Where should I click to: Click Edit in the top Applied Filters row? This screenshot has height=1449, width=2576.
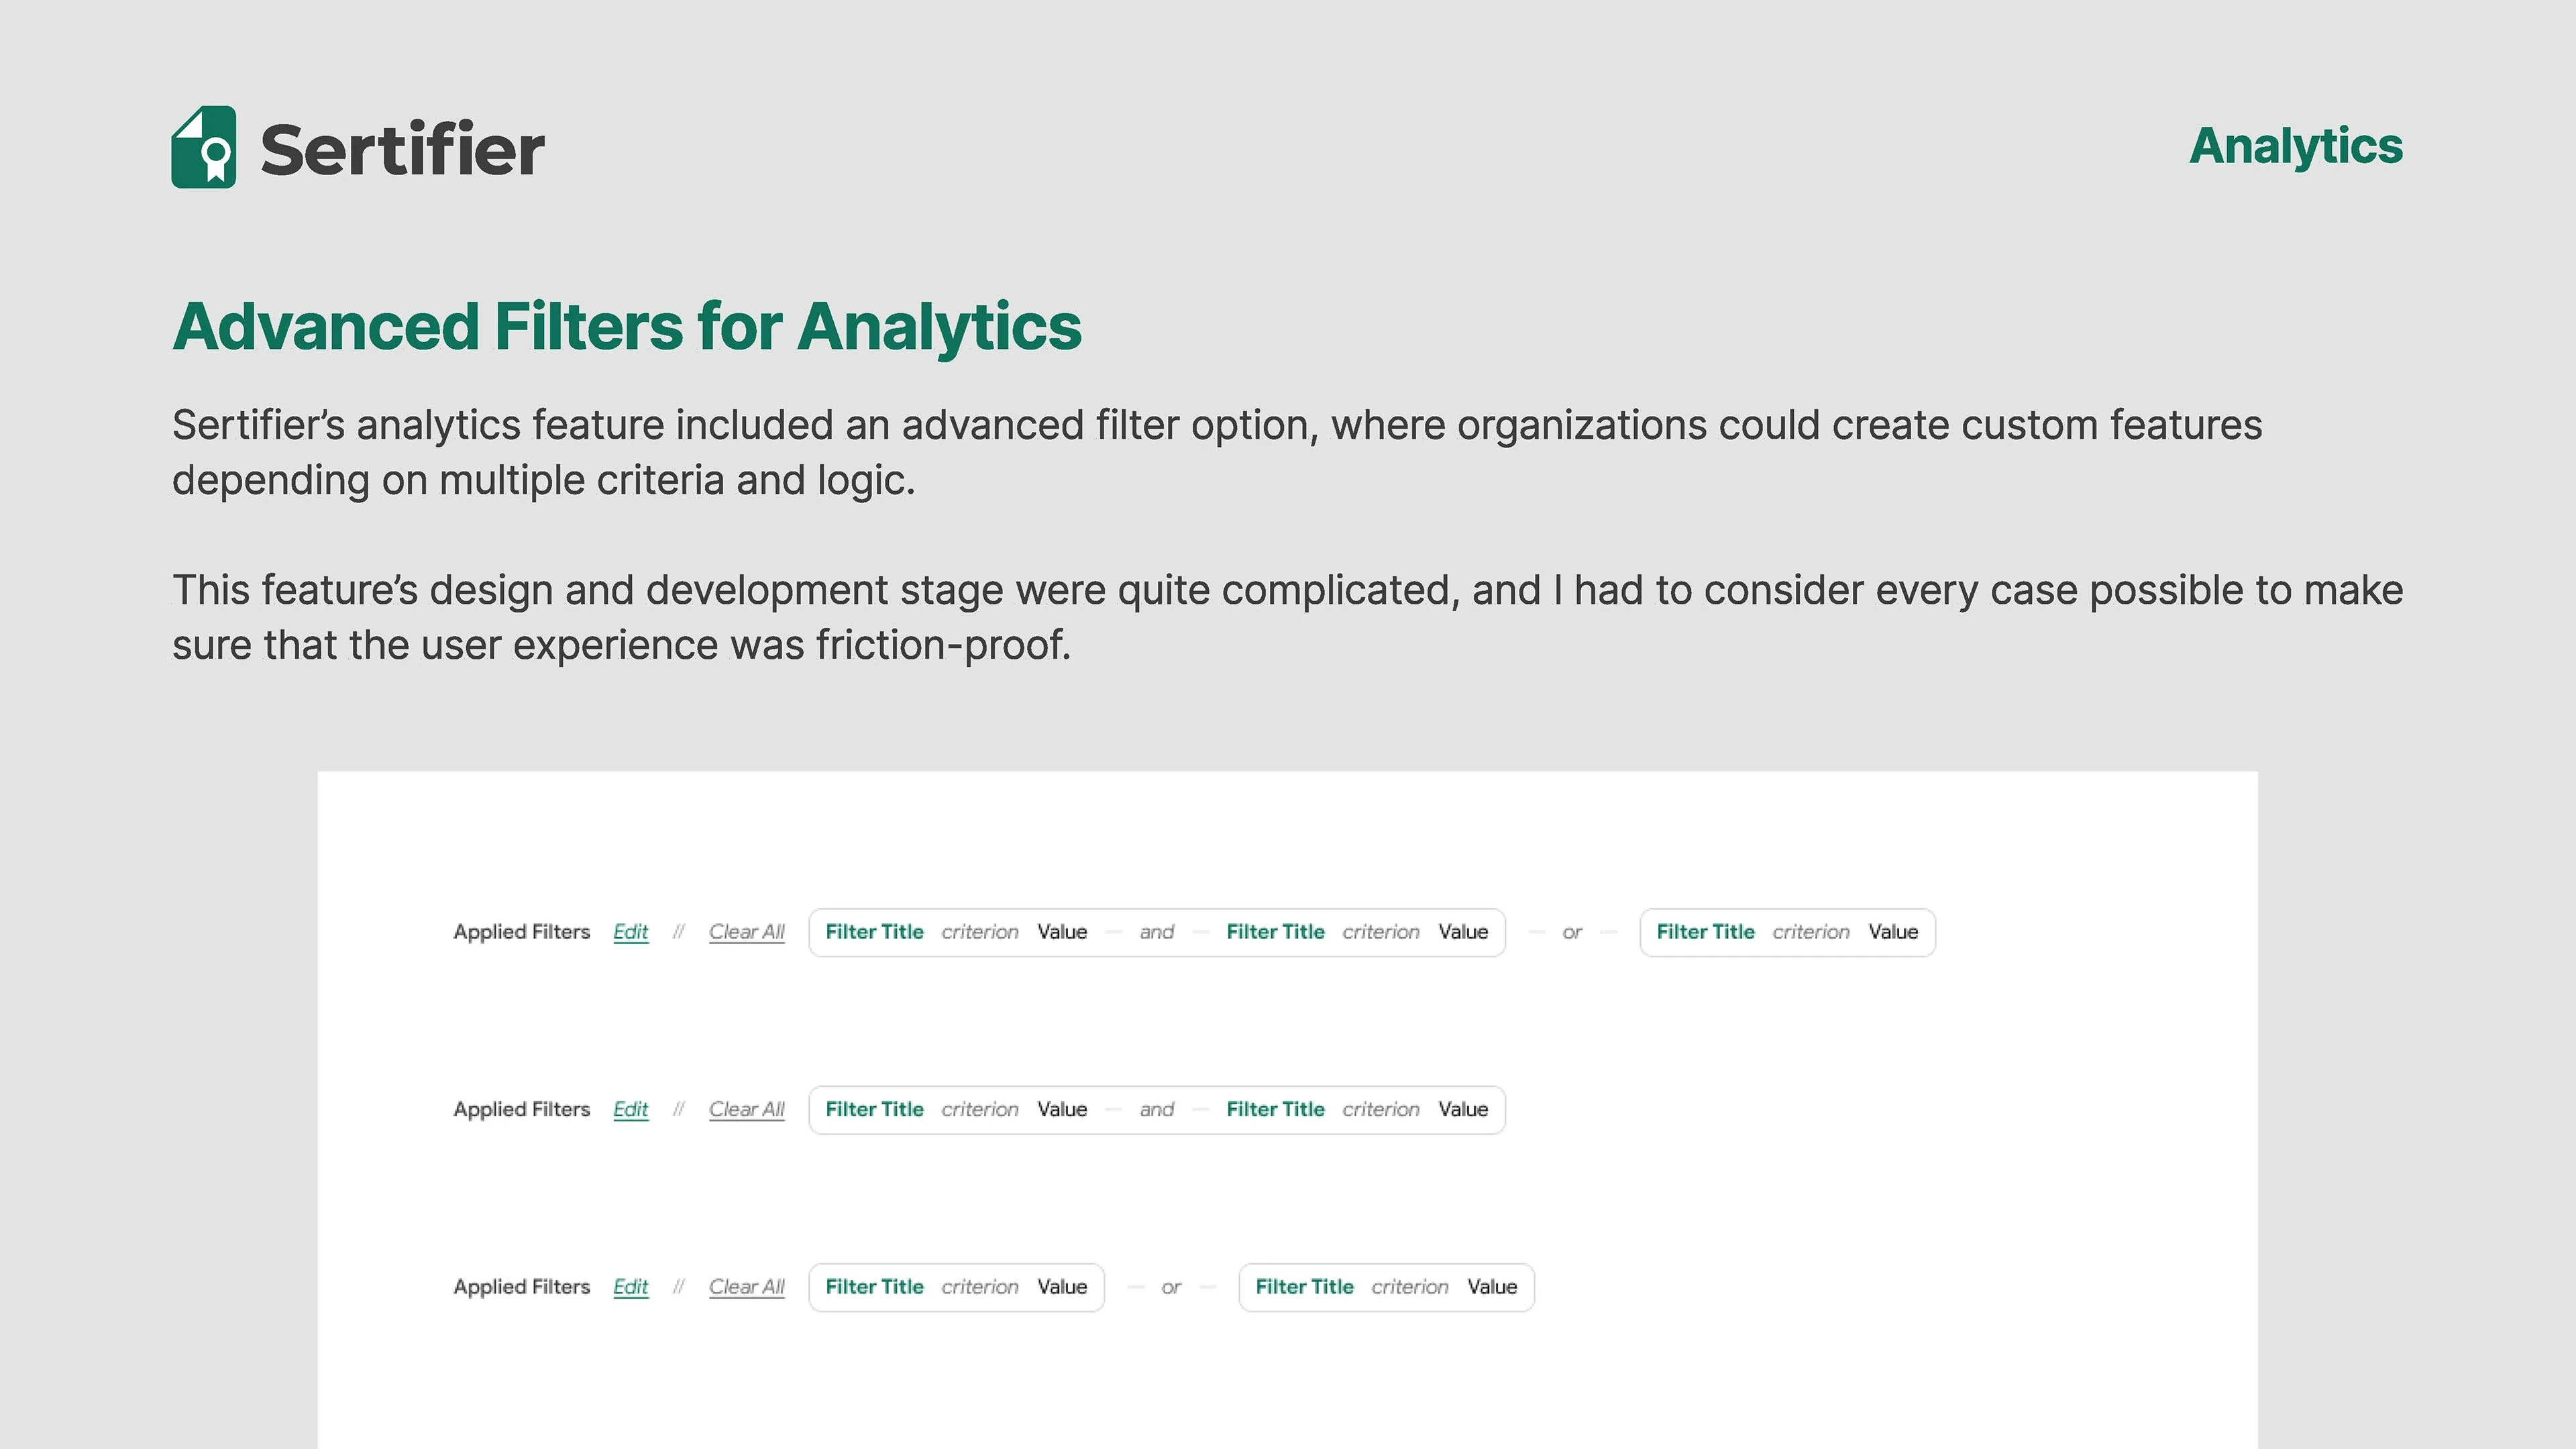pyautogui.click(x=630, y=932)
